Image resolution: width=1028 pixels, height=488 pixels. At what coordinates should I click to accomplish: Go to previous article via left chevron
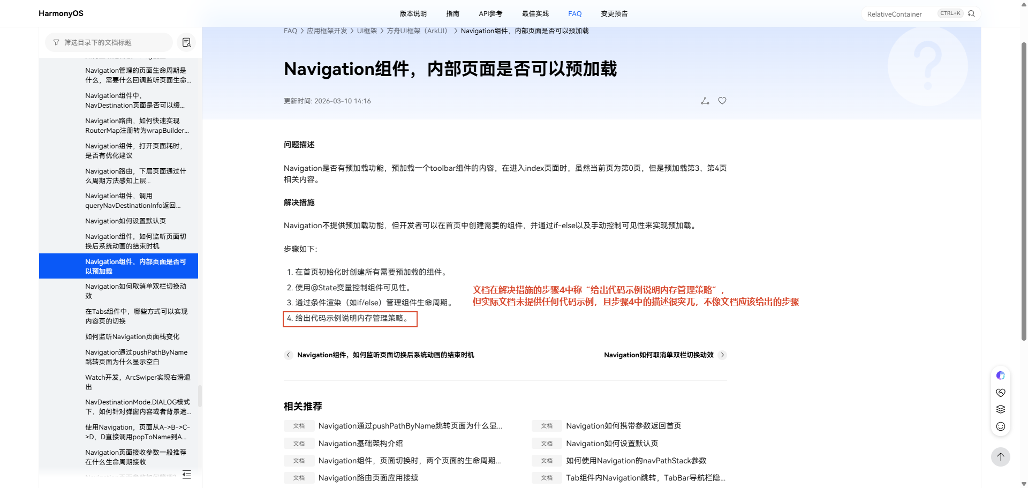click(289, 355)
